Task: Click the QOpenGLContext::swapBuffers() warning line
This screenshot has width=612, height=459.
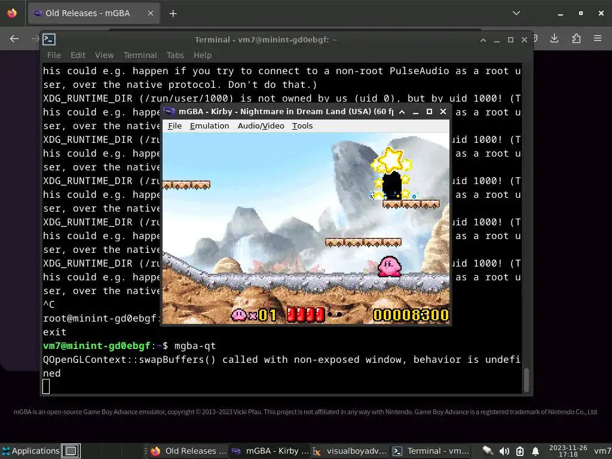Action: pos(281,359)
